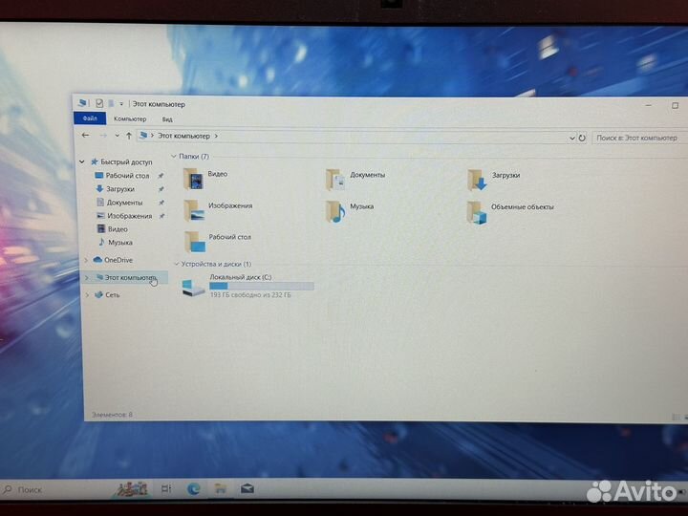
Task: Open the Рабочий стол folder icon in main pane
Action: (195, 242)
